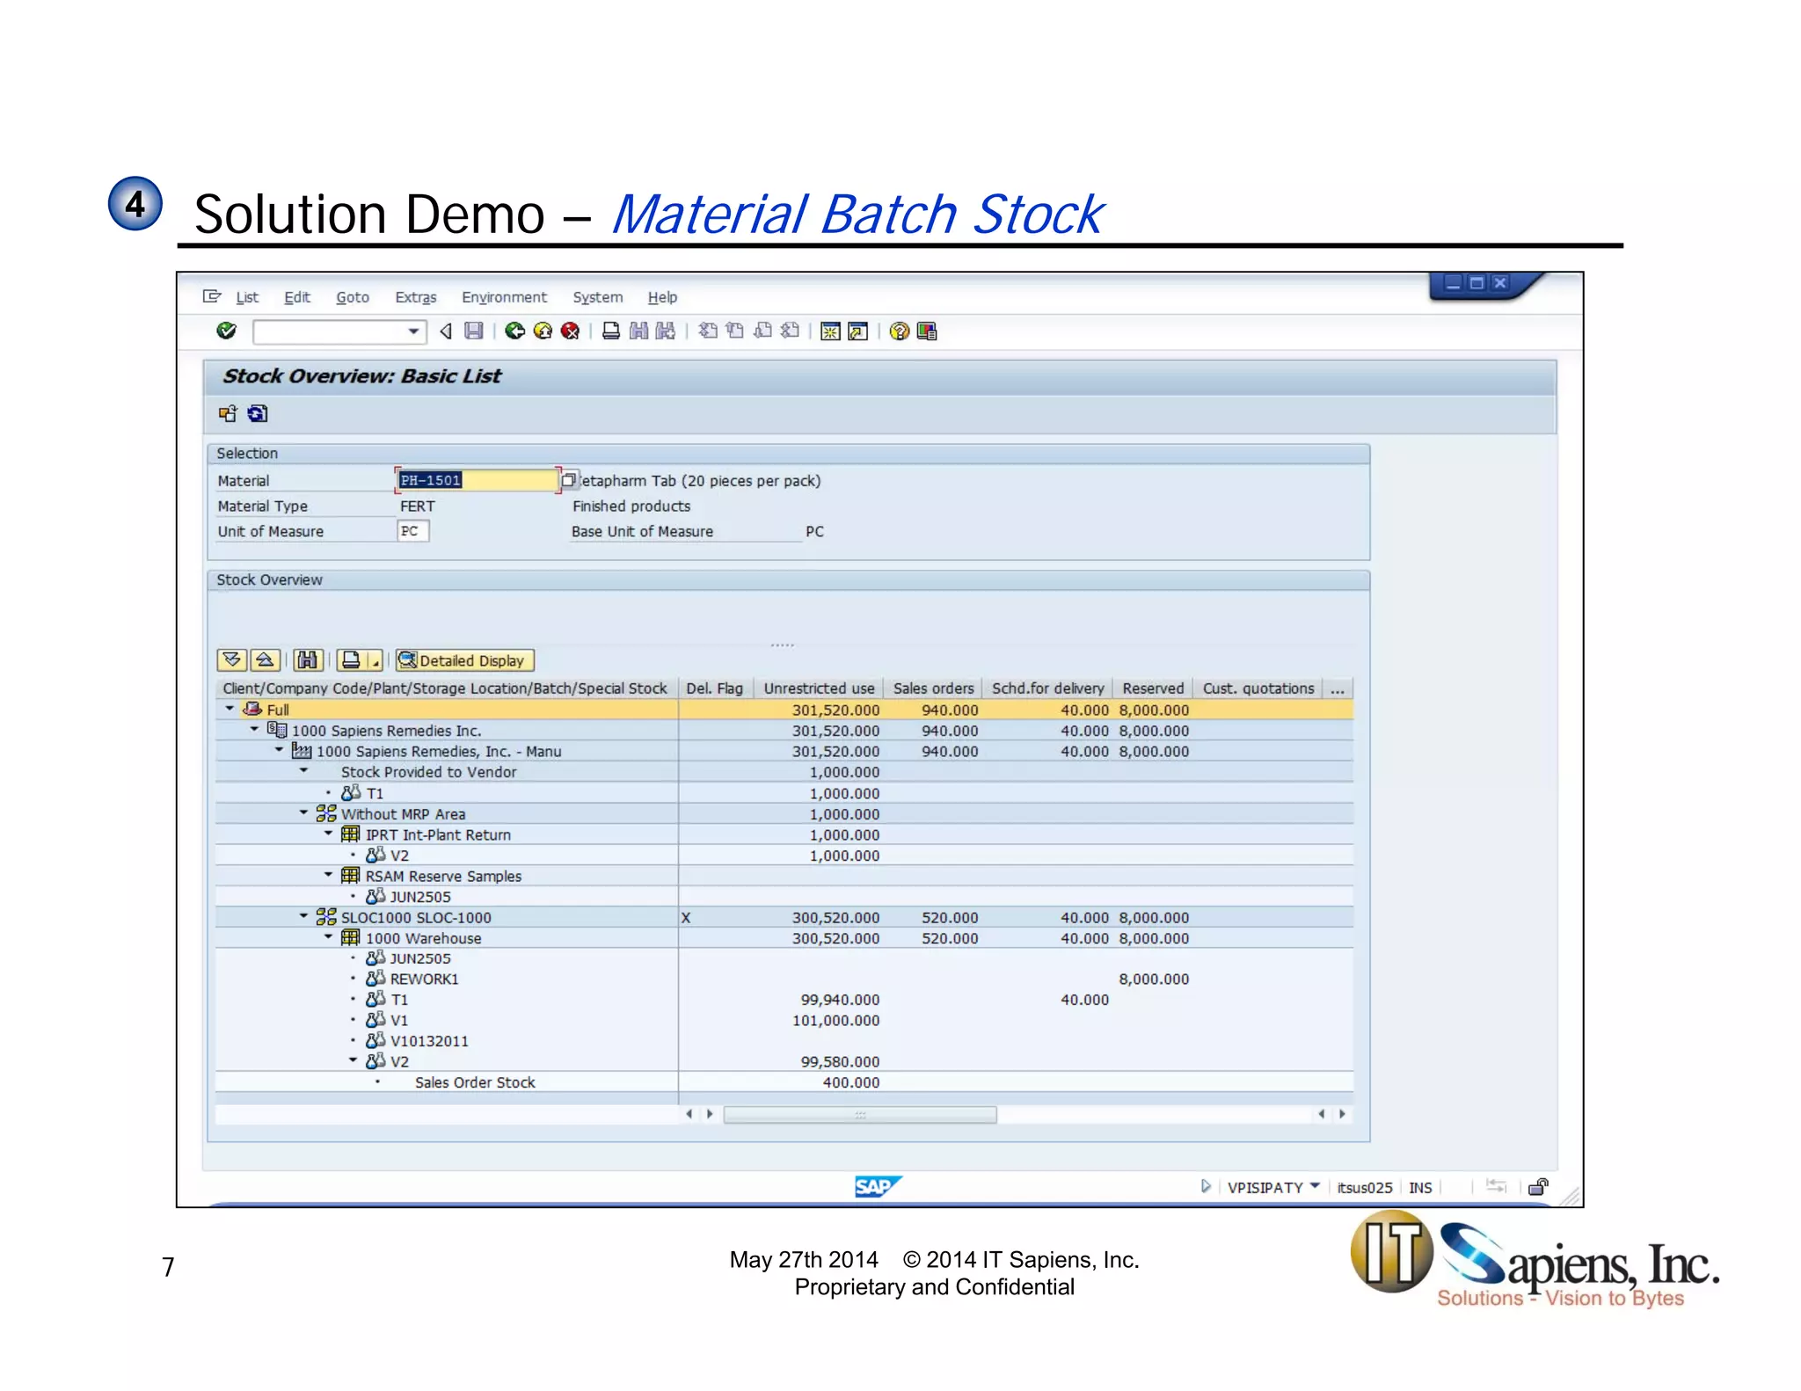Click the lock icon in the status bar
Screen dimensions: 1801x1391
(1538, 1187)
